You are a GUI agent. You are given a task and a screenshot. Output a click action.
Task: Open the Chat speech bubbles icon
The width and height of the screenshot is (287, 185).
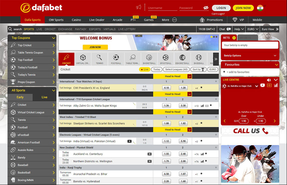pyautogui.click(x=229, y=29)
